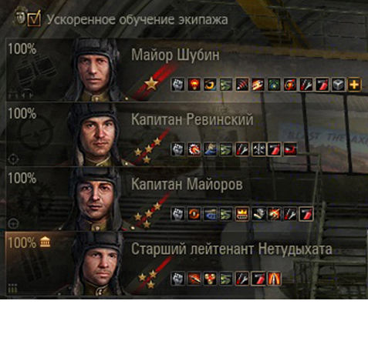
Task: Click the bank building icon beside Нетудыхата's 100%
Action: pyautogui.click(x=45, y=242)
